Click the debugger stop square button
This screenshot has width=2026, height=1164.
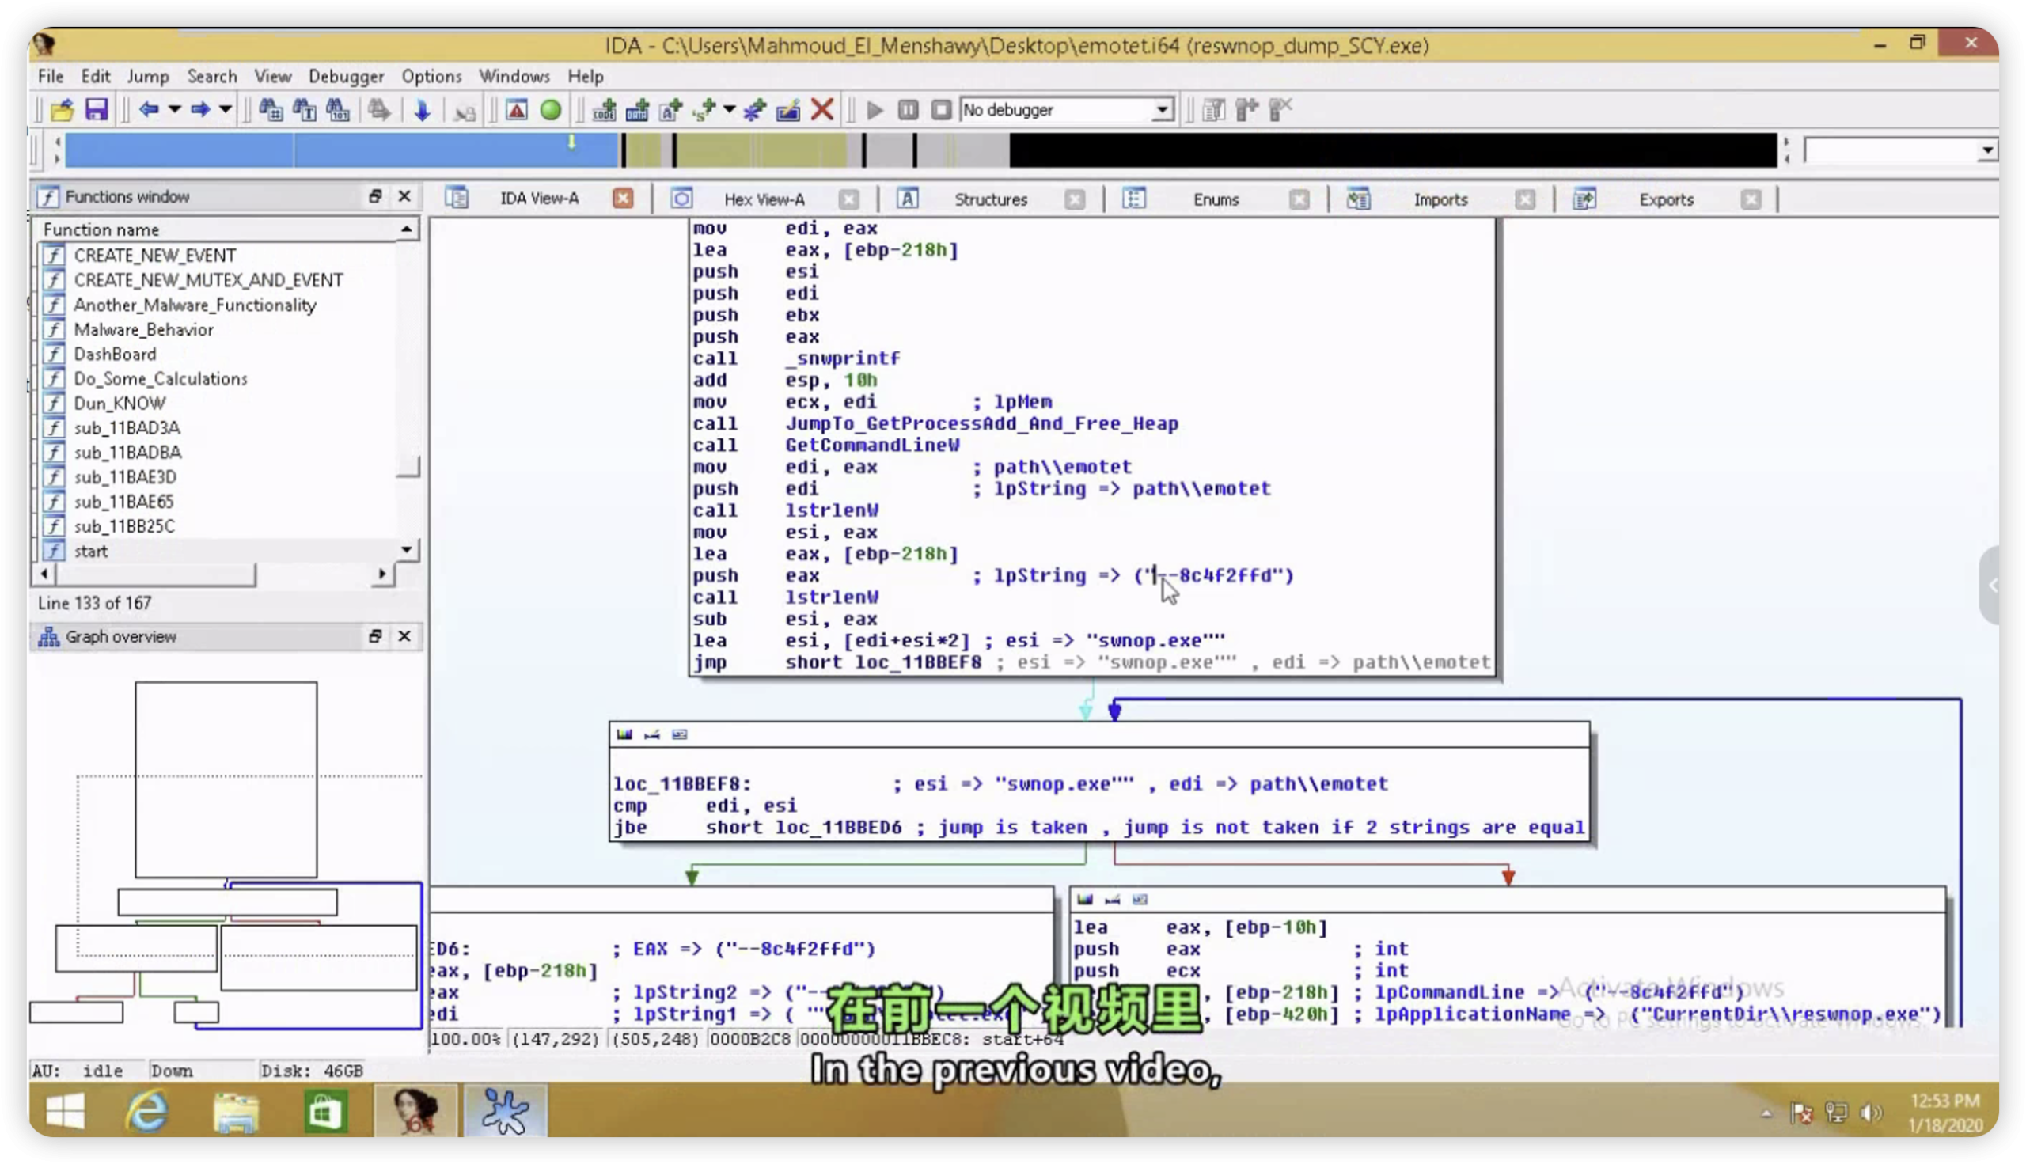pos(941,109)
